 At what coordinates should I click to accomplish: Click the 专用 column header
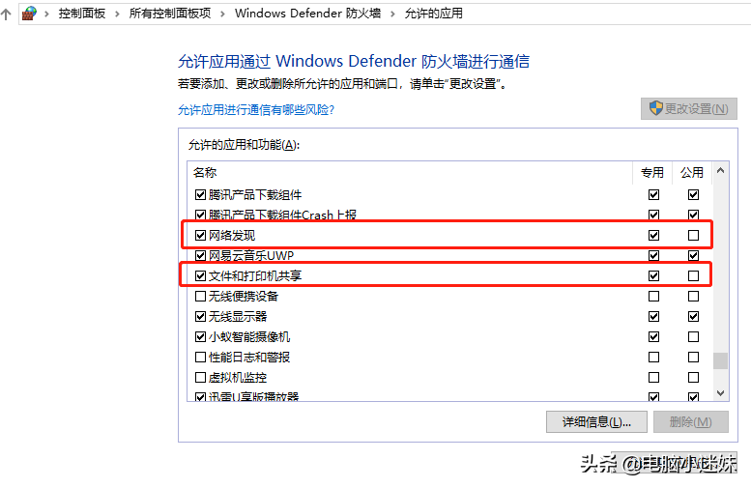pyautogui.click(x=652, y=172)
